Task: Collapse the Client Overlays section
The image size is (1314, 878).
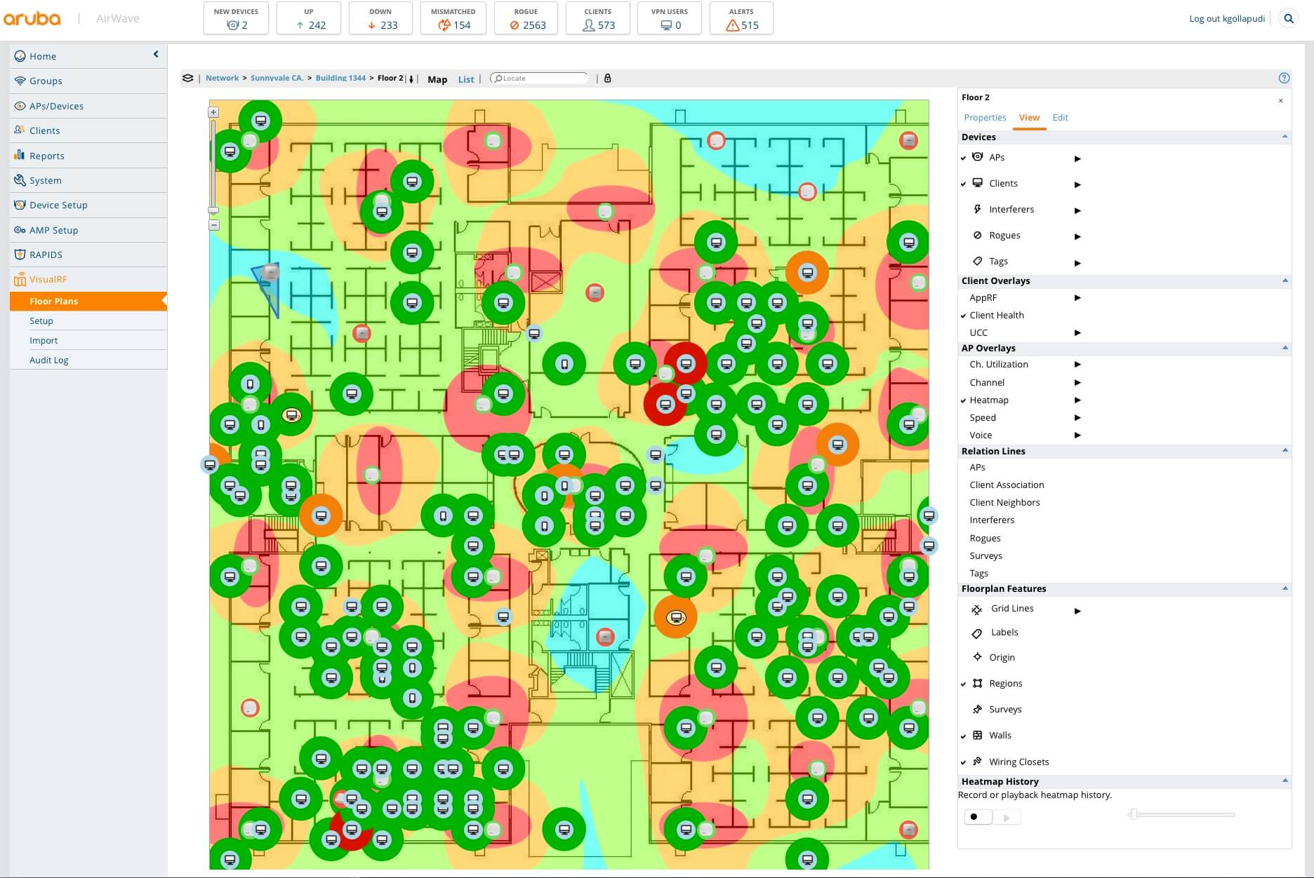Action: (x=1285, y=281)
